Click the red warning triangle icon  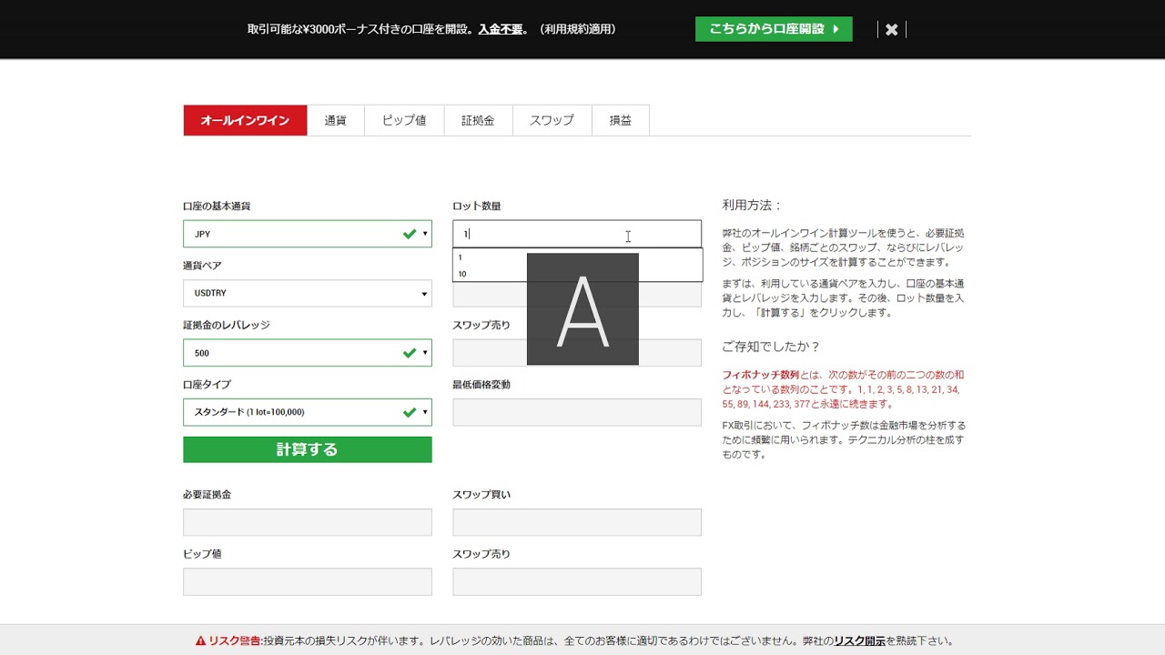[201, 640]
